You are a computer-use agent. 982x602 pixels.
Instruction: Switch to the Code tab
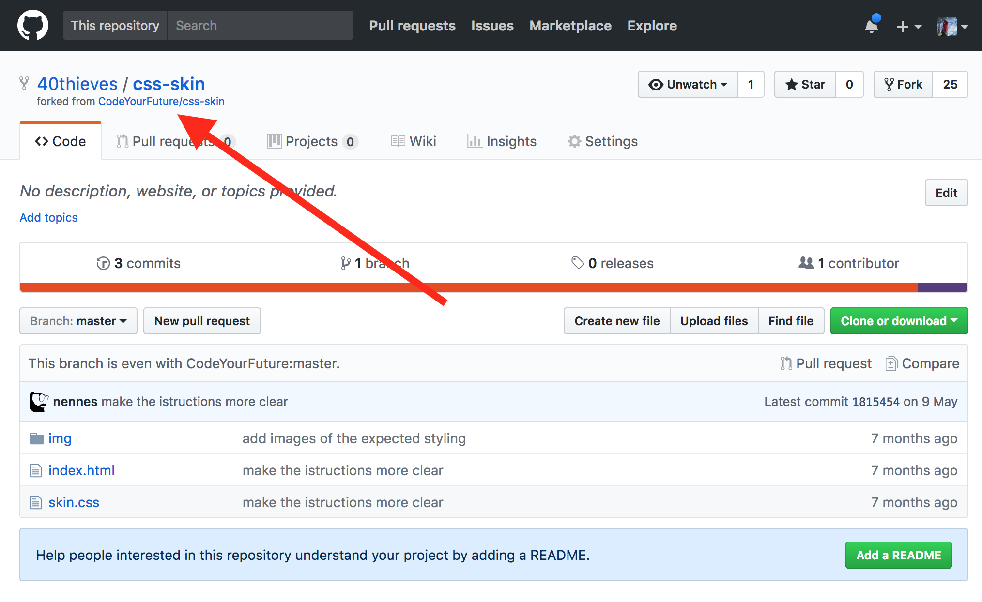click(61, 141)
